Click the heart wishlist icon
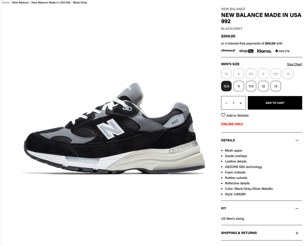306x246 pixels. coord(223,115)
